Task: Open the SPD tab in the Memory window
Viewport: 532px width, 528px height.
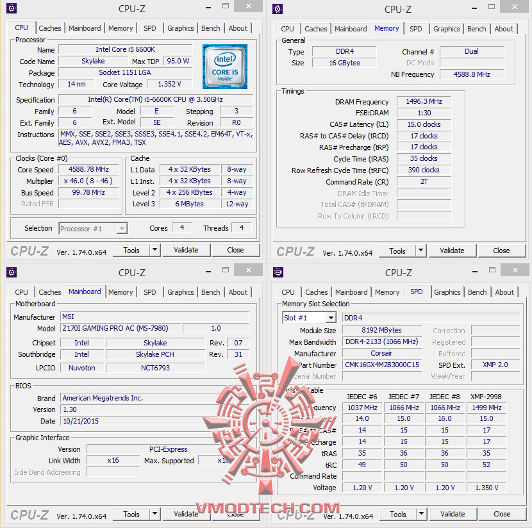Action: 415,29
